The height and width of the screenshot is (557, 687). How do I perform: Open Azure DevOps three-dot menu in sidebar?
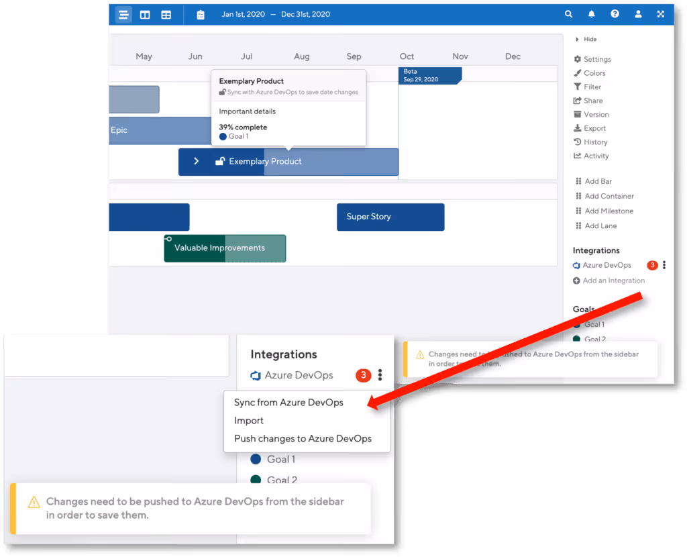pos(664,265)
